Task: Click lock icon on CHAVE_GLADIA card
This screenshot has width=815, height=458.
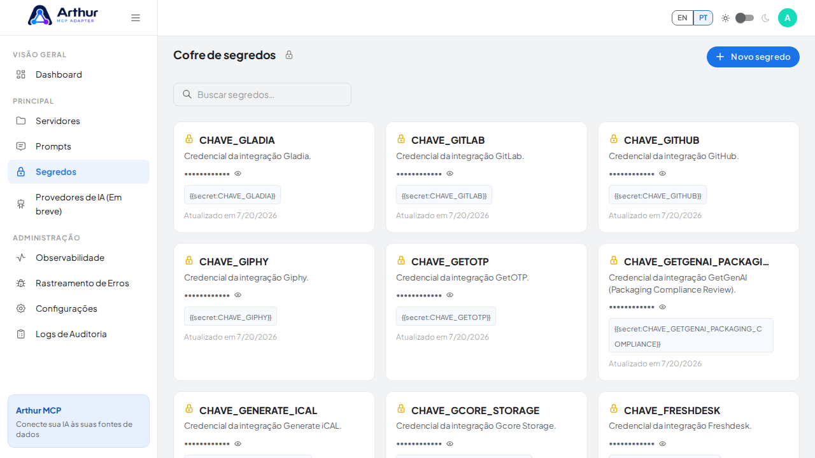Action: (x=189, y=139)
